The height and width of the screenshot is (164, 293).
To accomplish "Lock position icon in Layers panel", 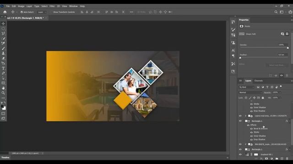I will click(255, 97).
